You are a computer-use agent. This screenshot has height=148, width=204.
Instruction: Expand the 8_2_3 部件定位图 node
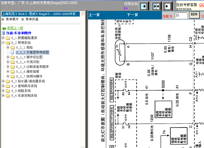point(8,57)
